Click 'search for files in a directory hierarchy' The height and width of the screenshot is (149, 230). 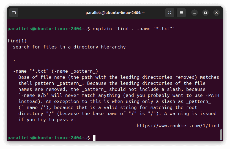tap(69, 47)
